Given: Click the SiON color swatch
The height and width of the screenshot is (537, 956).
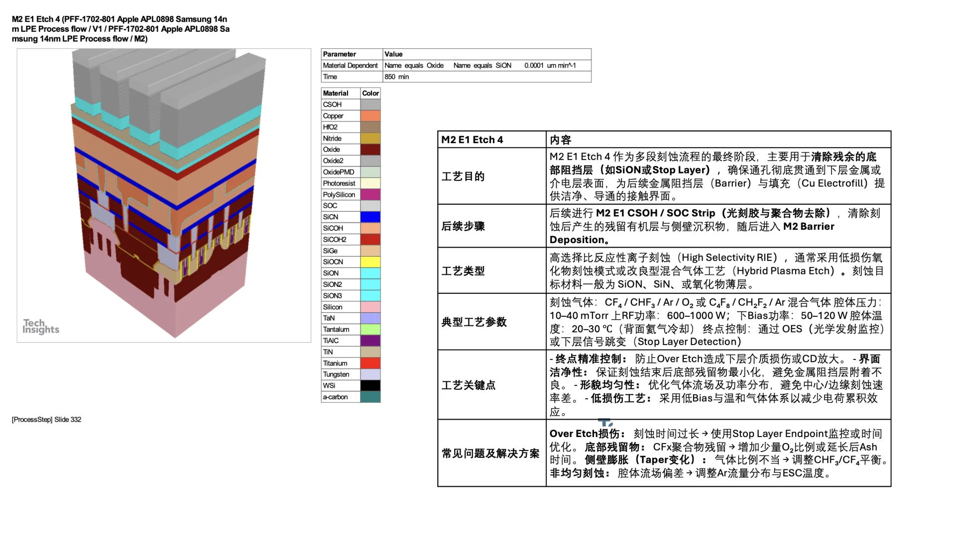Looking at the screenshot, I should (370, 273).
